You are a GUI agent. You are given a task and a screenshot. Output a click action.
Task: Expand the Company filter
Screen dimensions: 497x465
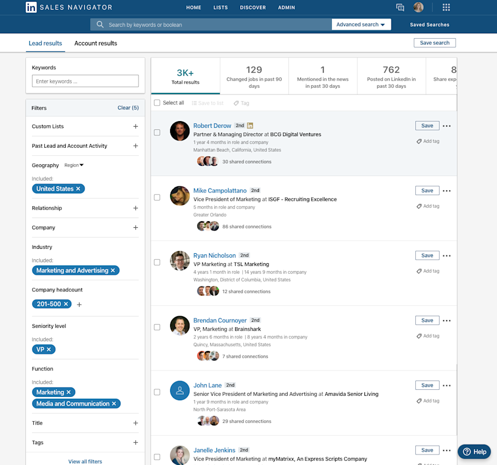[x=136, y=228]
